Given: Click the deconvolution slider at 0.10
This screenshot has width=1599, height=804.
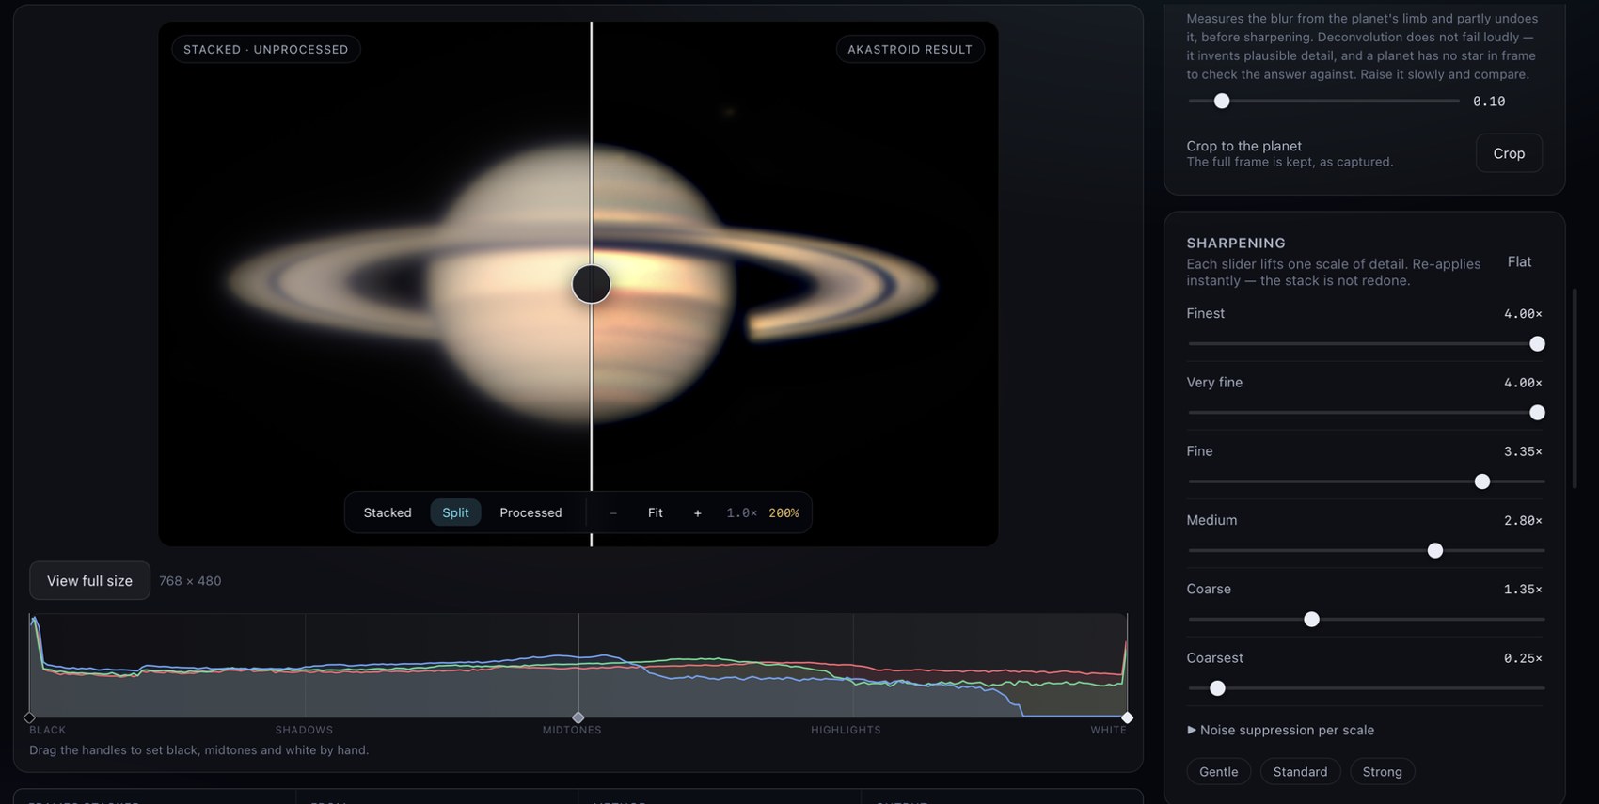Looking at the screenshot, I should 1323,101.
